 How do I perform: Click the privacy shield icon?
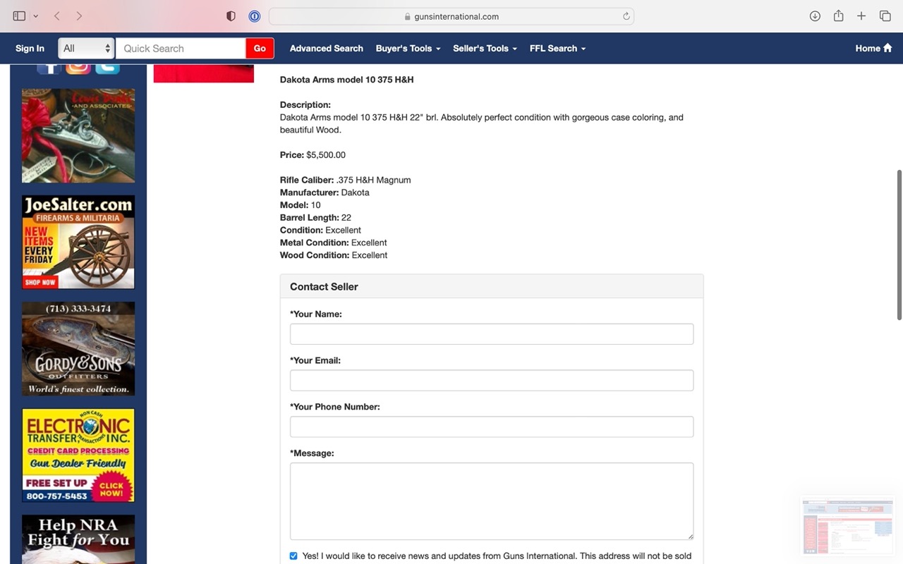231,16
